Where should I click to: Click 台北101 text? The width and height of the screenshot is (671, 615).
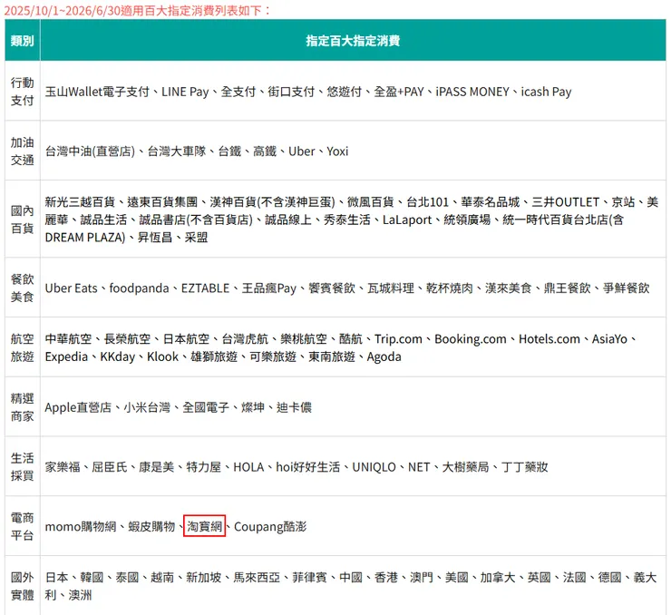tap(427, 202)
